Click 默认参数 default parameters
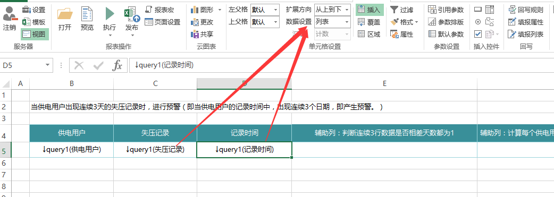The width and height of the screenshot is (554, 197). tap(446, 34)
